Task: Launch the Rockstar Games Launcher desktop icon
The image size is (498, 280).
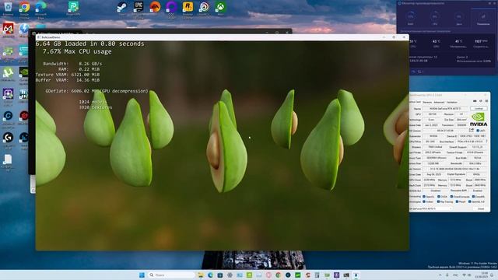Action: 188,8
